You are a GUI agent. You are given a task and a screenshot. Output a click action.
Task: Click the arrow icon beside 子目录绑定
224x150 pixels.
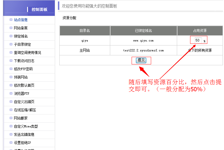click(11, 44)
